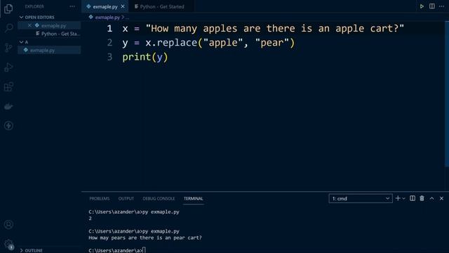
Task: Open exmaple.py under folder A
Action: pos(49,50)
